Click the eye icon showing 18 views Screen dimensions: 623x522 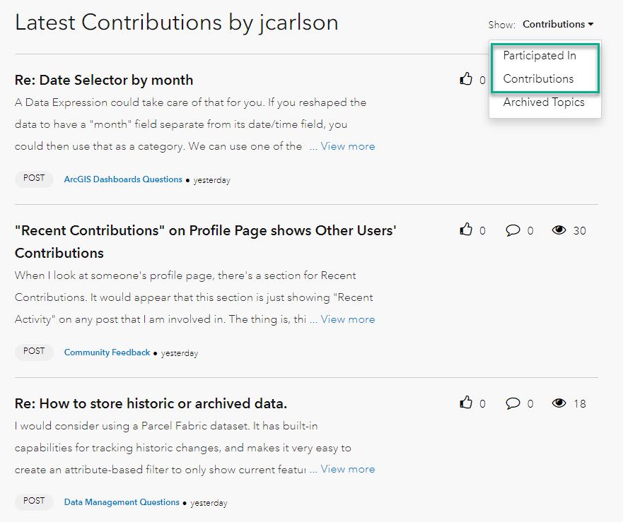[559, 403]
